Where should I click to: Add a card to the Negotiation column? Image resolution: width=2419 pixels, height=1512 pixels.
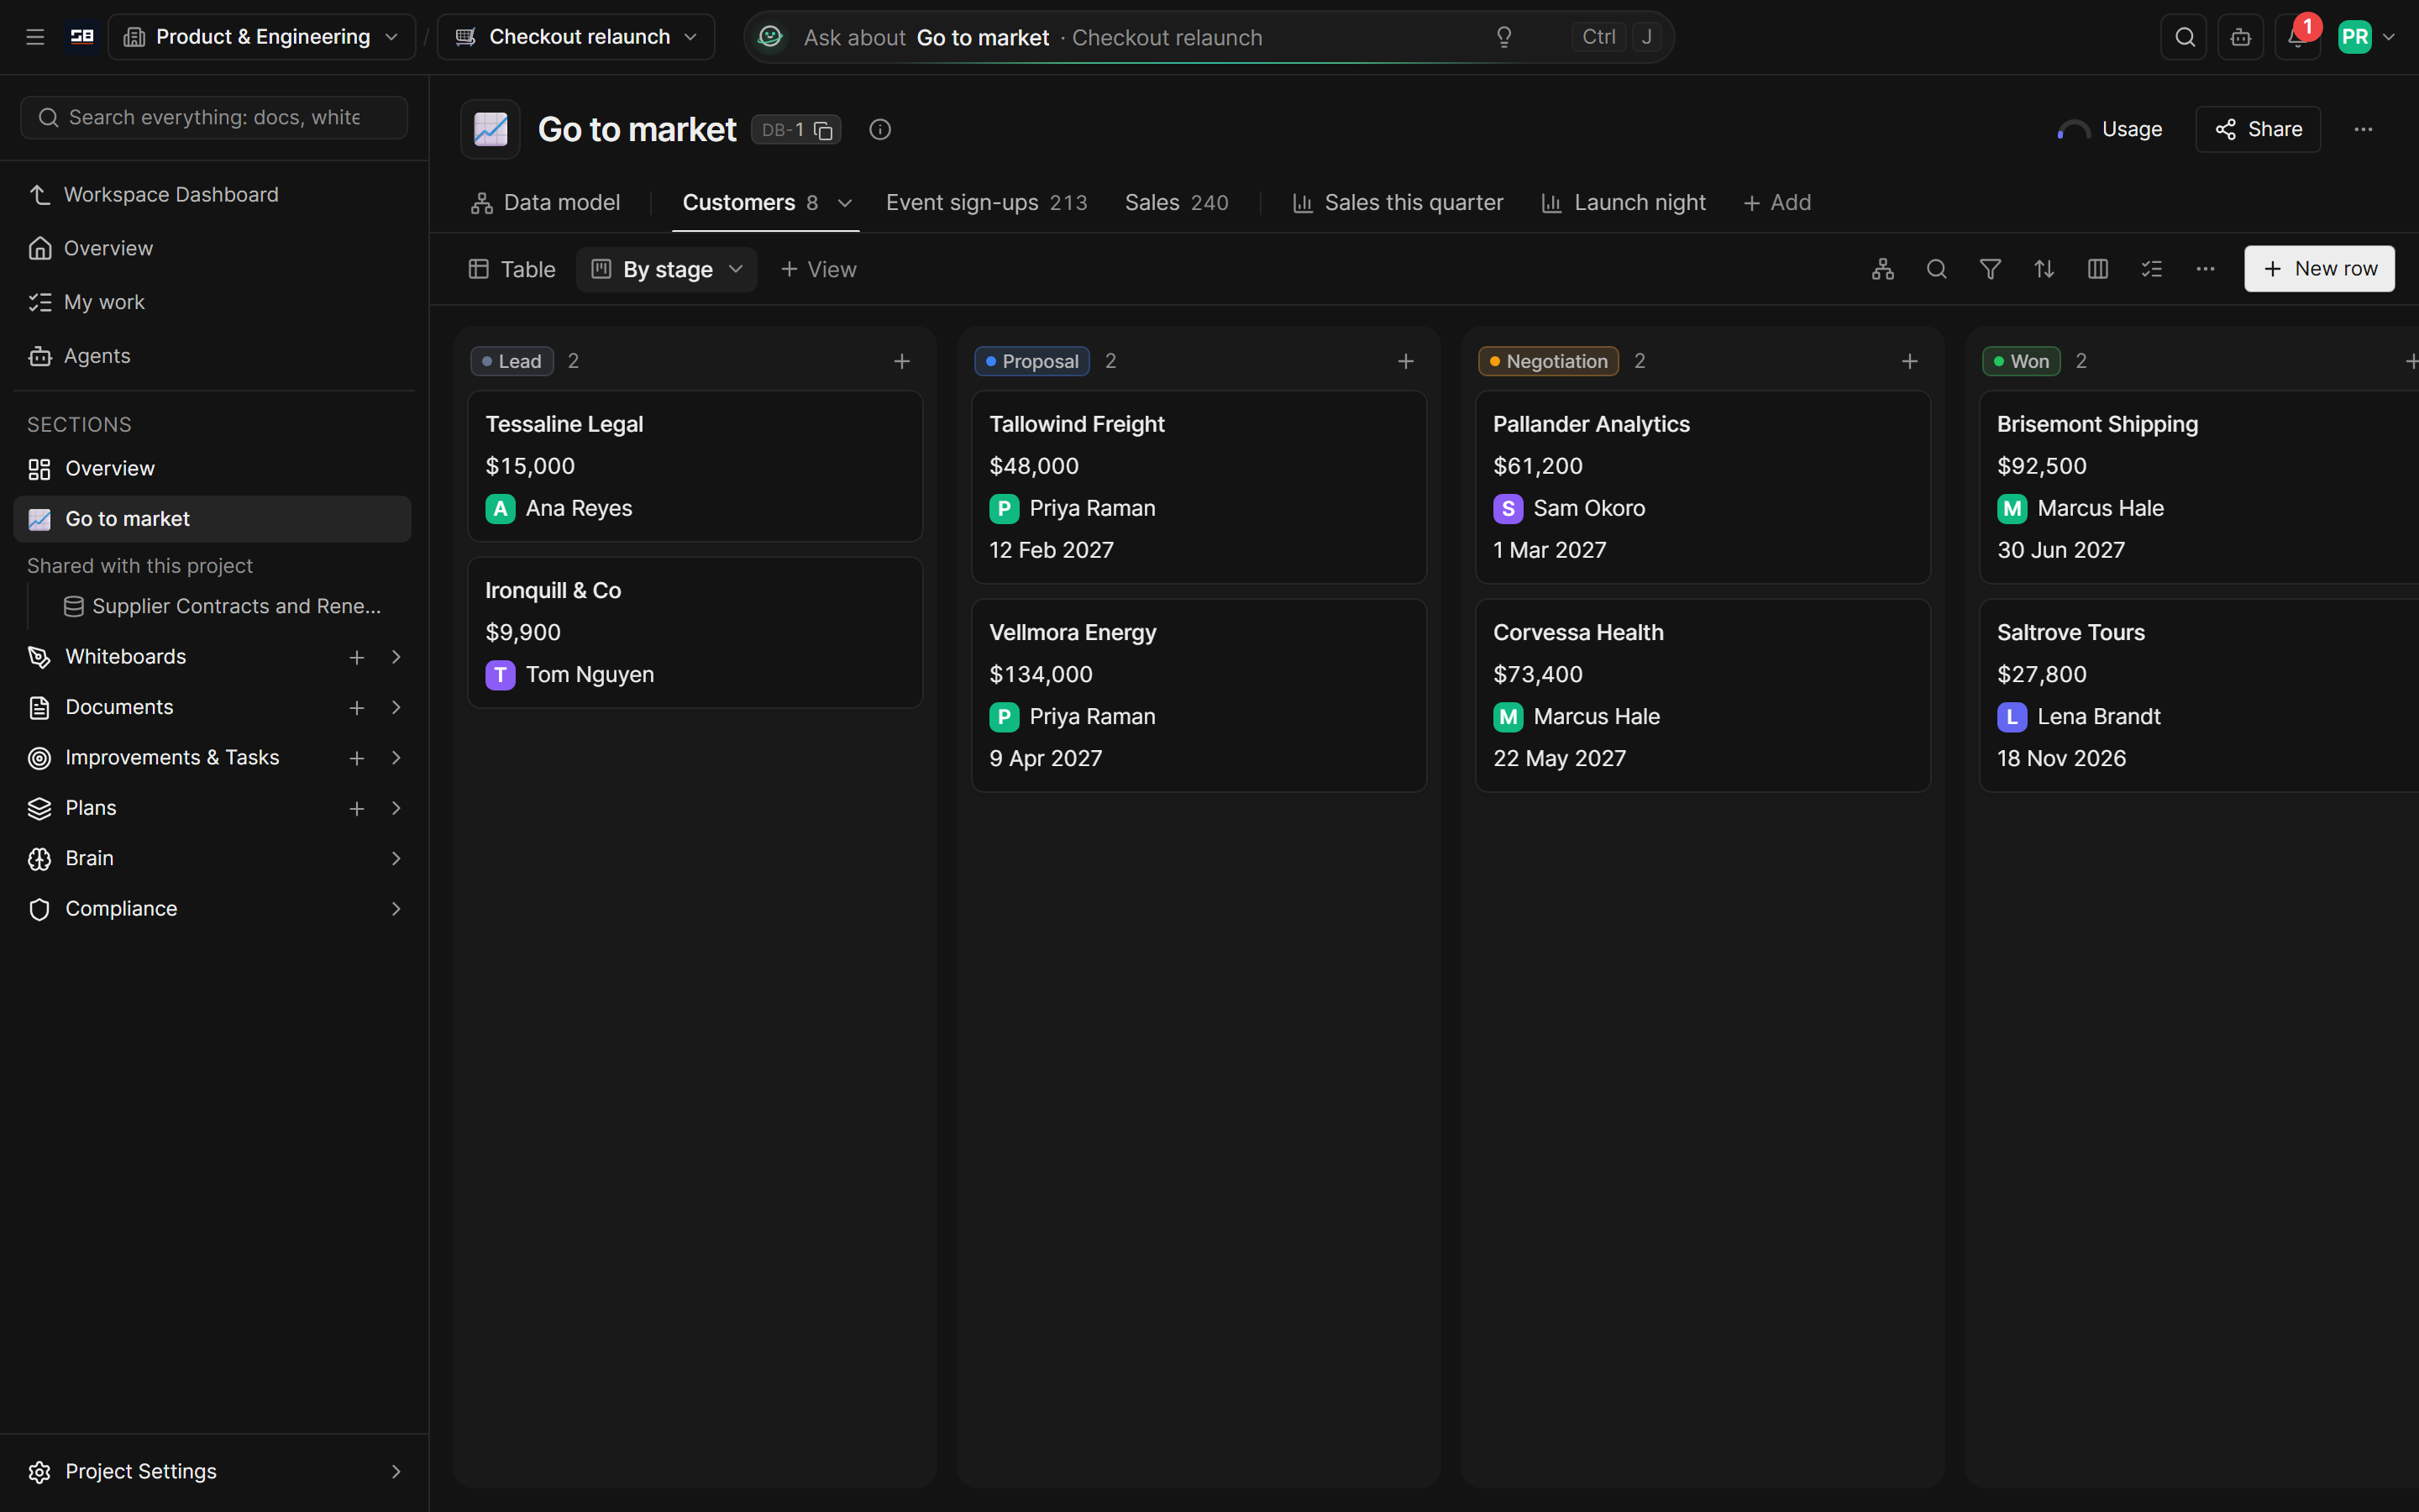coord(1909,361)
